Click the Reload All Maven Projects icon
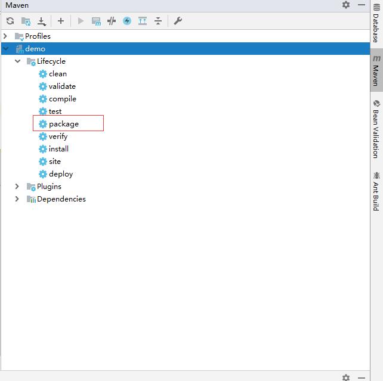383x381 pixels. [x=10, y=21]
